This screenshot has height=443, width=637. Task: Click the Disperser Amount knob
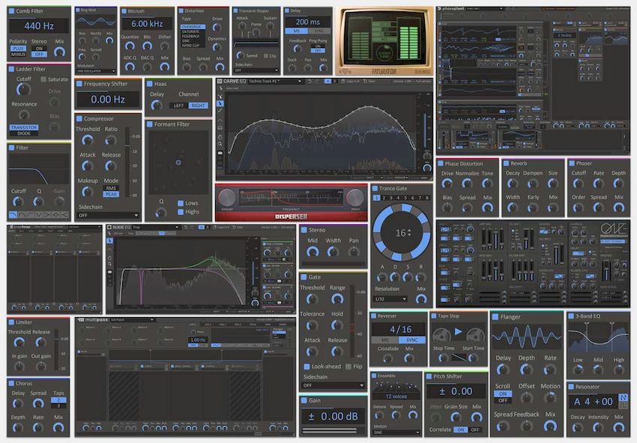click(x=226, y=198)
